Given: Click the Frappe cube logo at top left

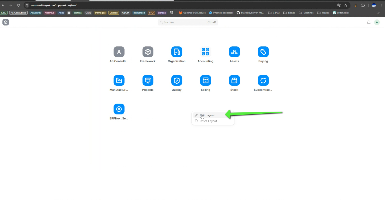Looking at the screenshot, I should coord(6,22).
